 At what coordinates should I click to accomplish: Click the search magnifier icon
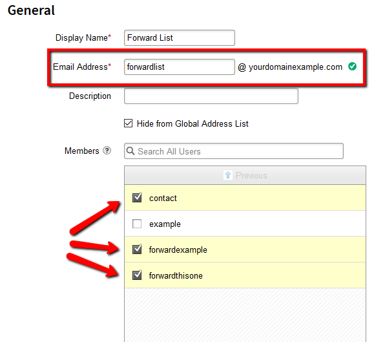pyautogui.click(x=130, y=151)
